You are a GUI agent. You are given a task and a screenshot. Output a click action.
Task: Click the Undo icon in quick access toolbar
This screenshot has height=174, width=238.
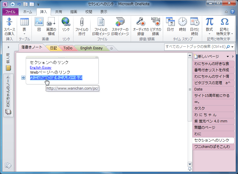pyautogui.click(x=19, y=4)
